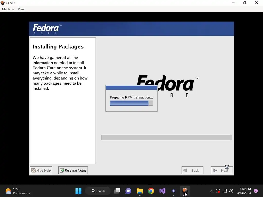263x197 pixels.
Task: Click the QEMU icon in the title bar
Action: 3,3
